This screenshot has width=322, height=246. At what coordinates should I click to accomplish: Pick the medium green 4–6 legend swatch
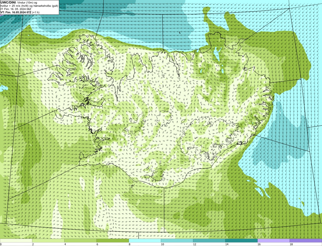coord(80,241)
